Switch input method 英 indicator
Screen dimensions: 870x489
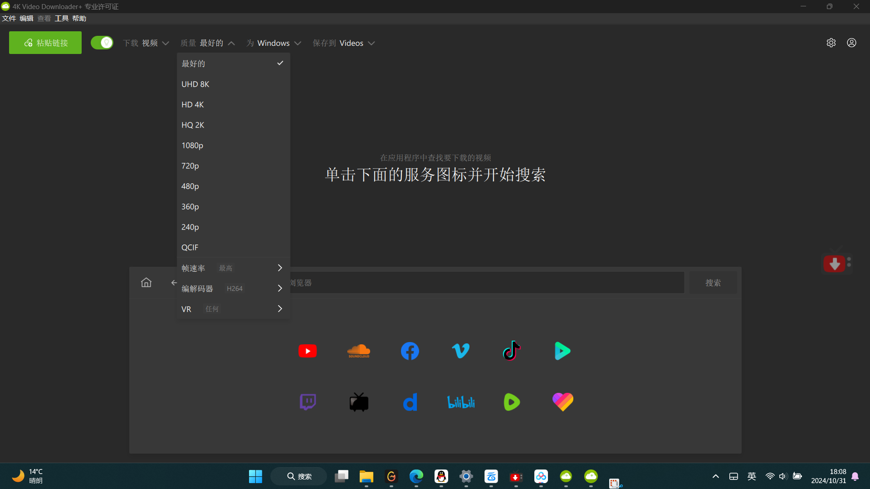click(752, 476)
